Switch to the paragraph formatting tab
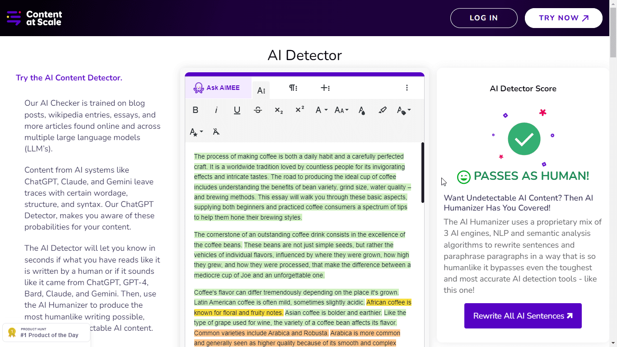The width and height of the screenshot is (617, 347). (x=293, y=88)
